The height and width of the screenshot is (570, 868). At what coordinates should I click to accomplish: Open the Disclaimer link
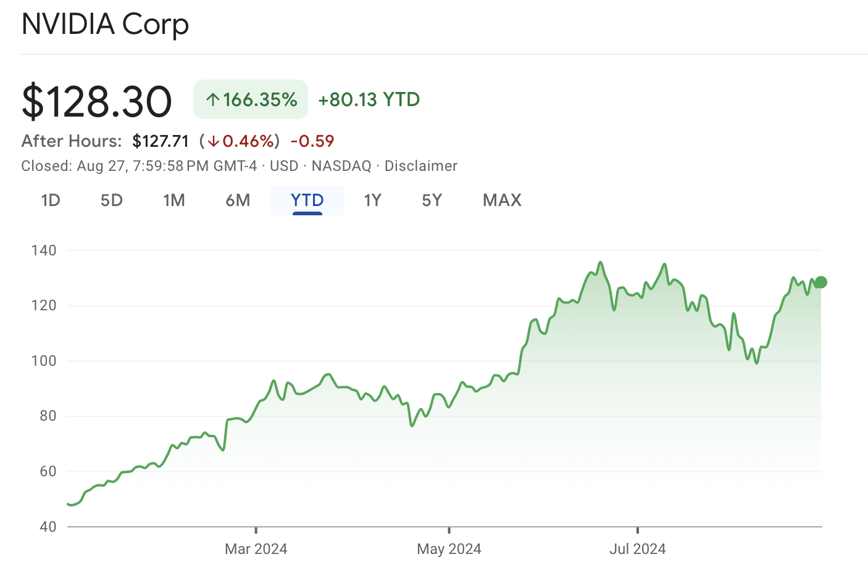(420, 166)
